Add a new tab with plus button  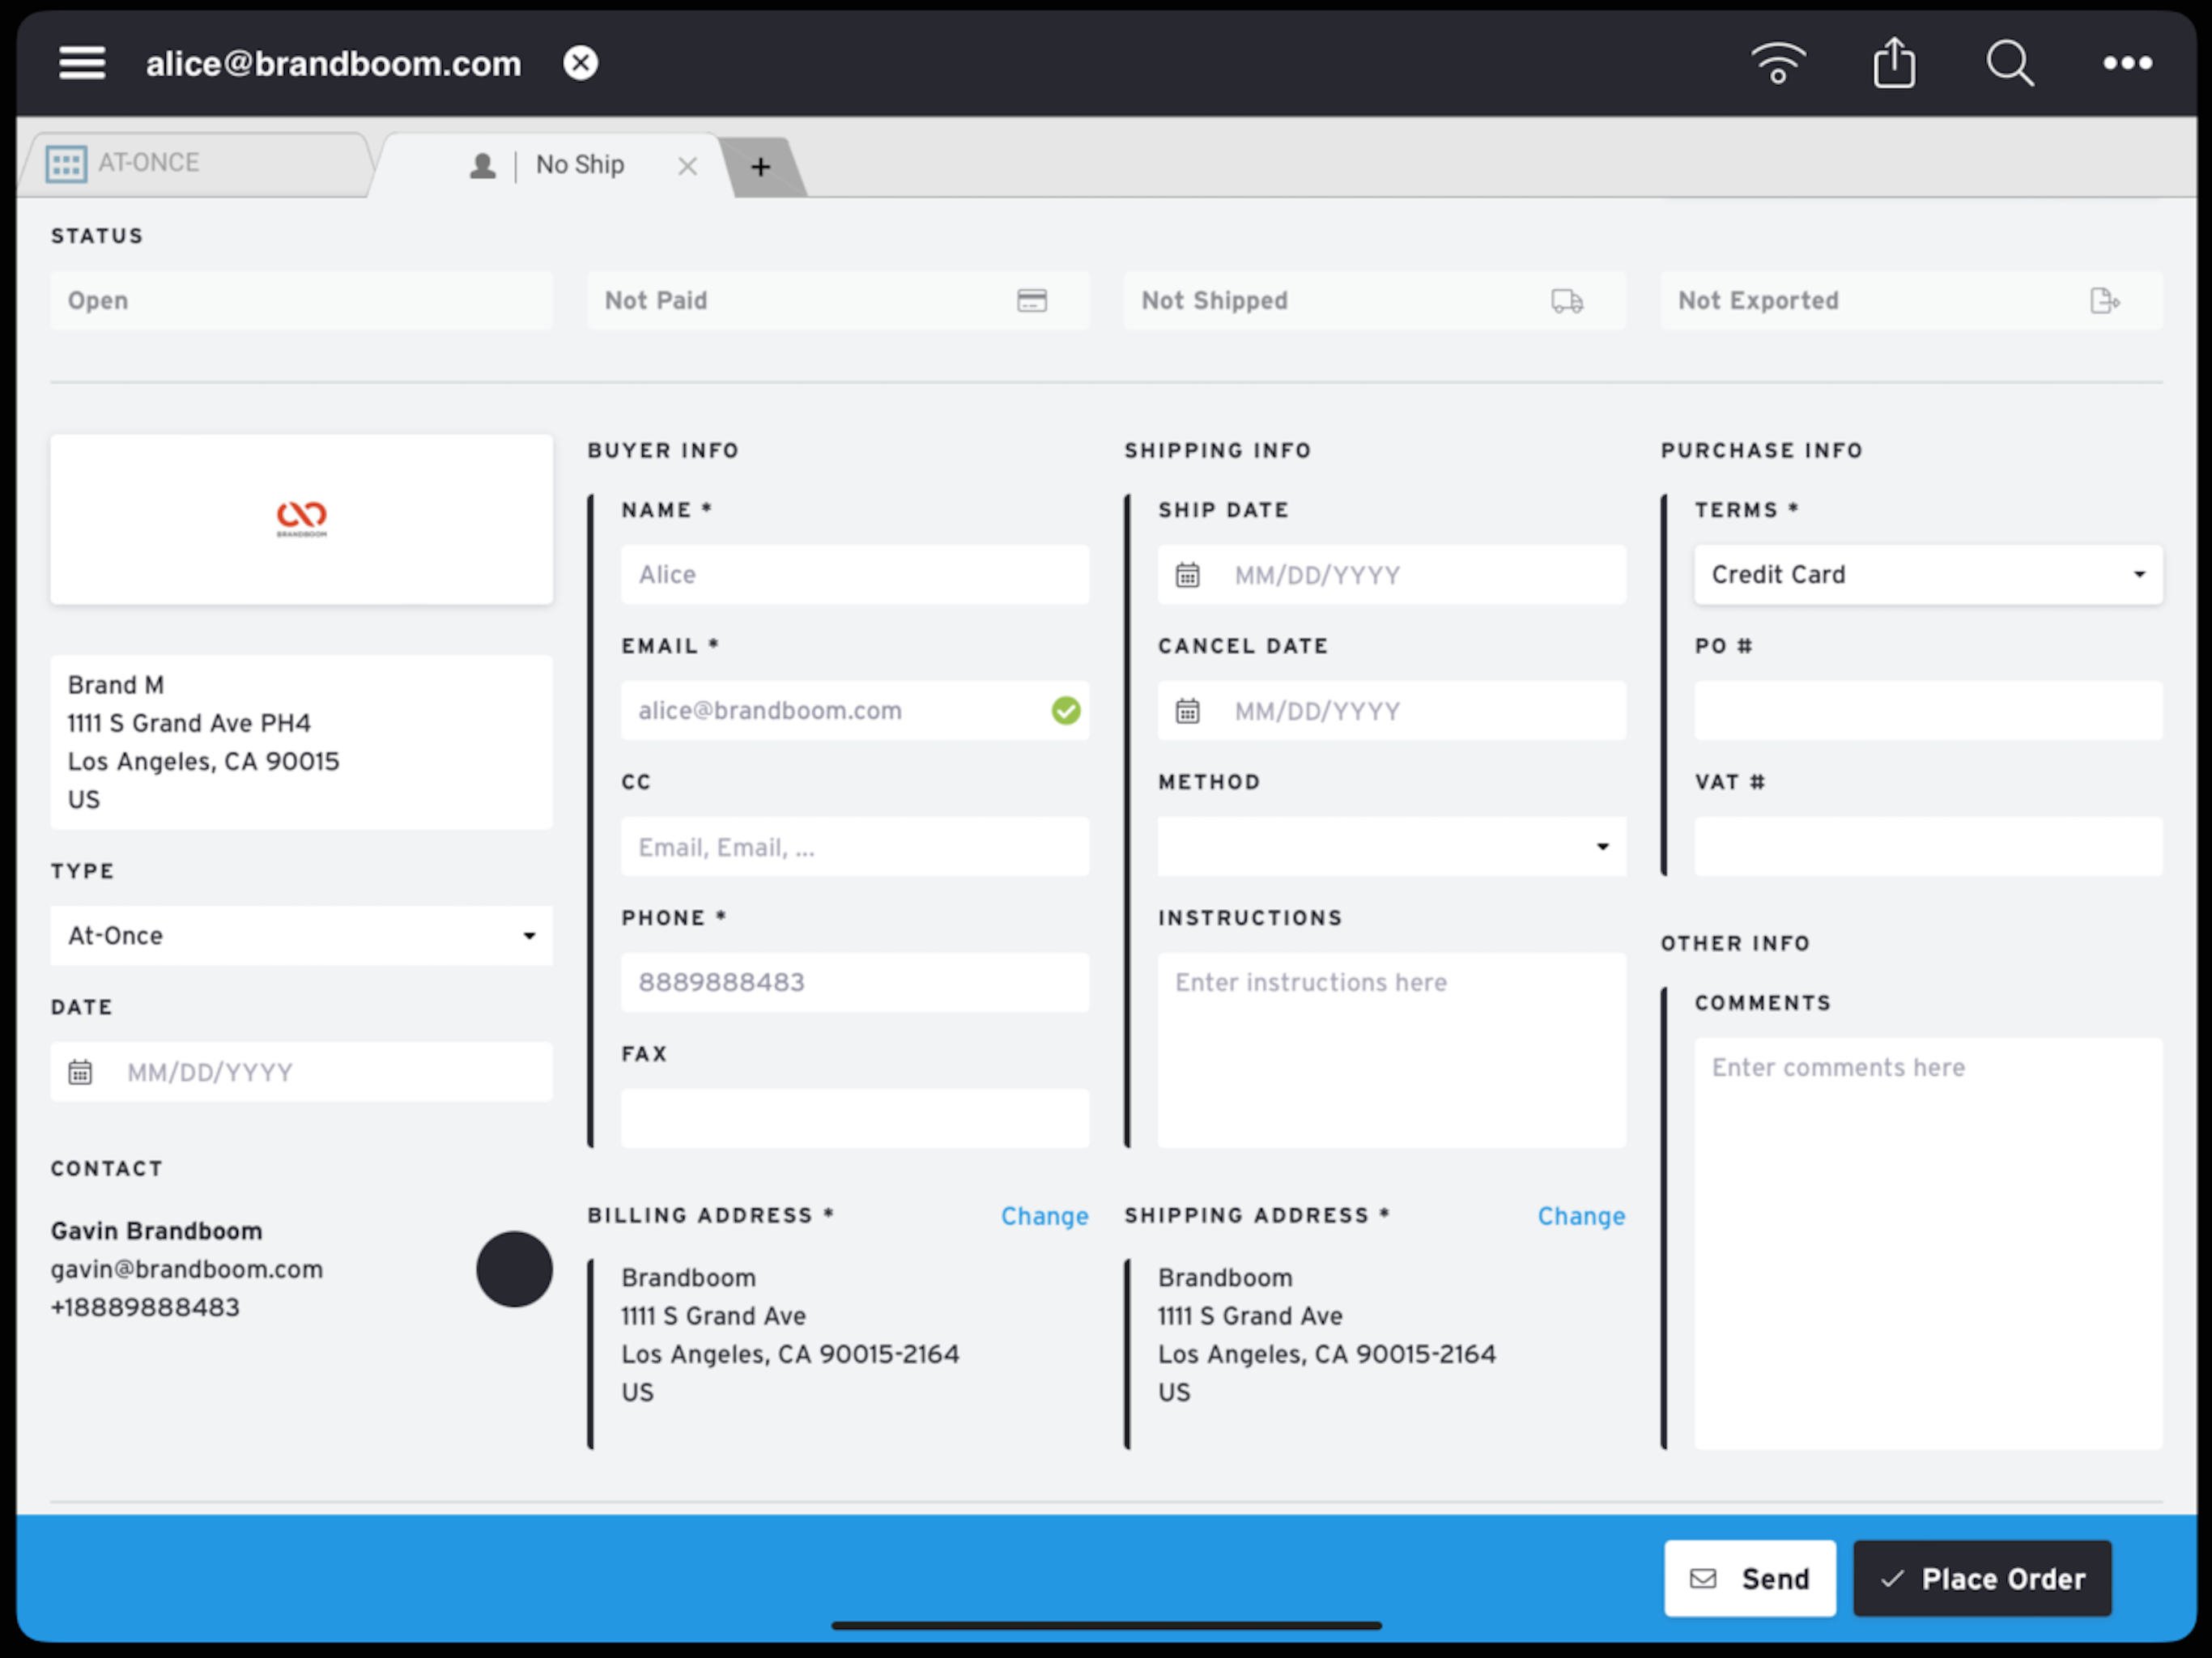point(761,167)
